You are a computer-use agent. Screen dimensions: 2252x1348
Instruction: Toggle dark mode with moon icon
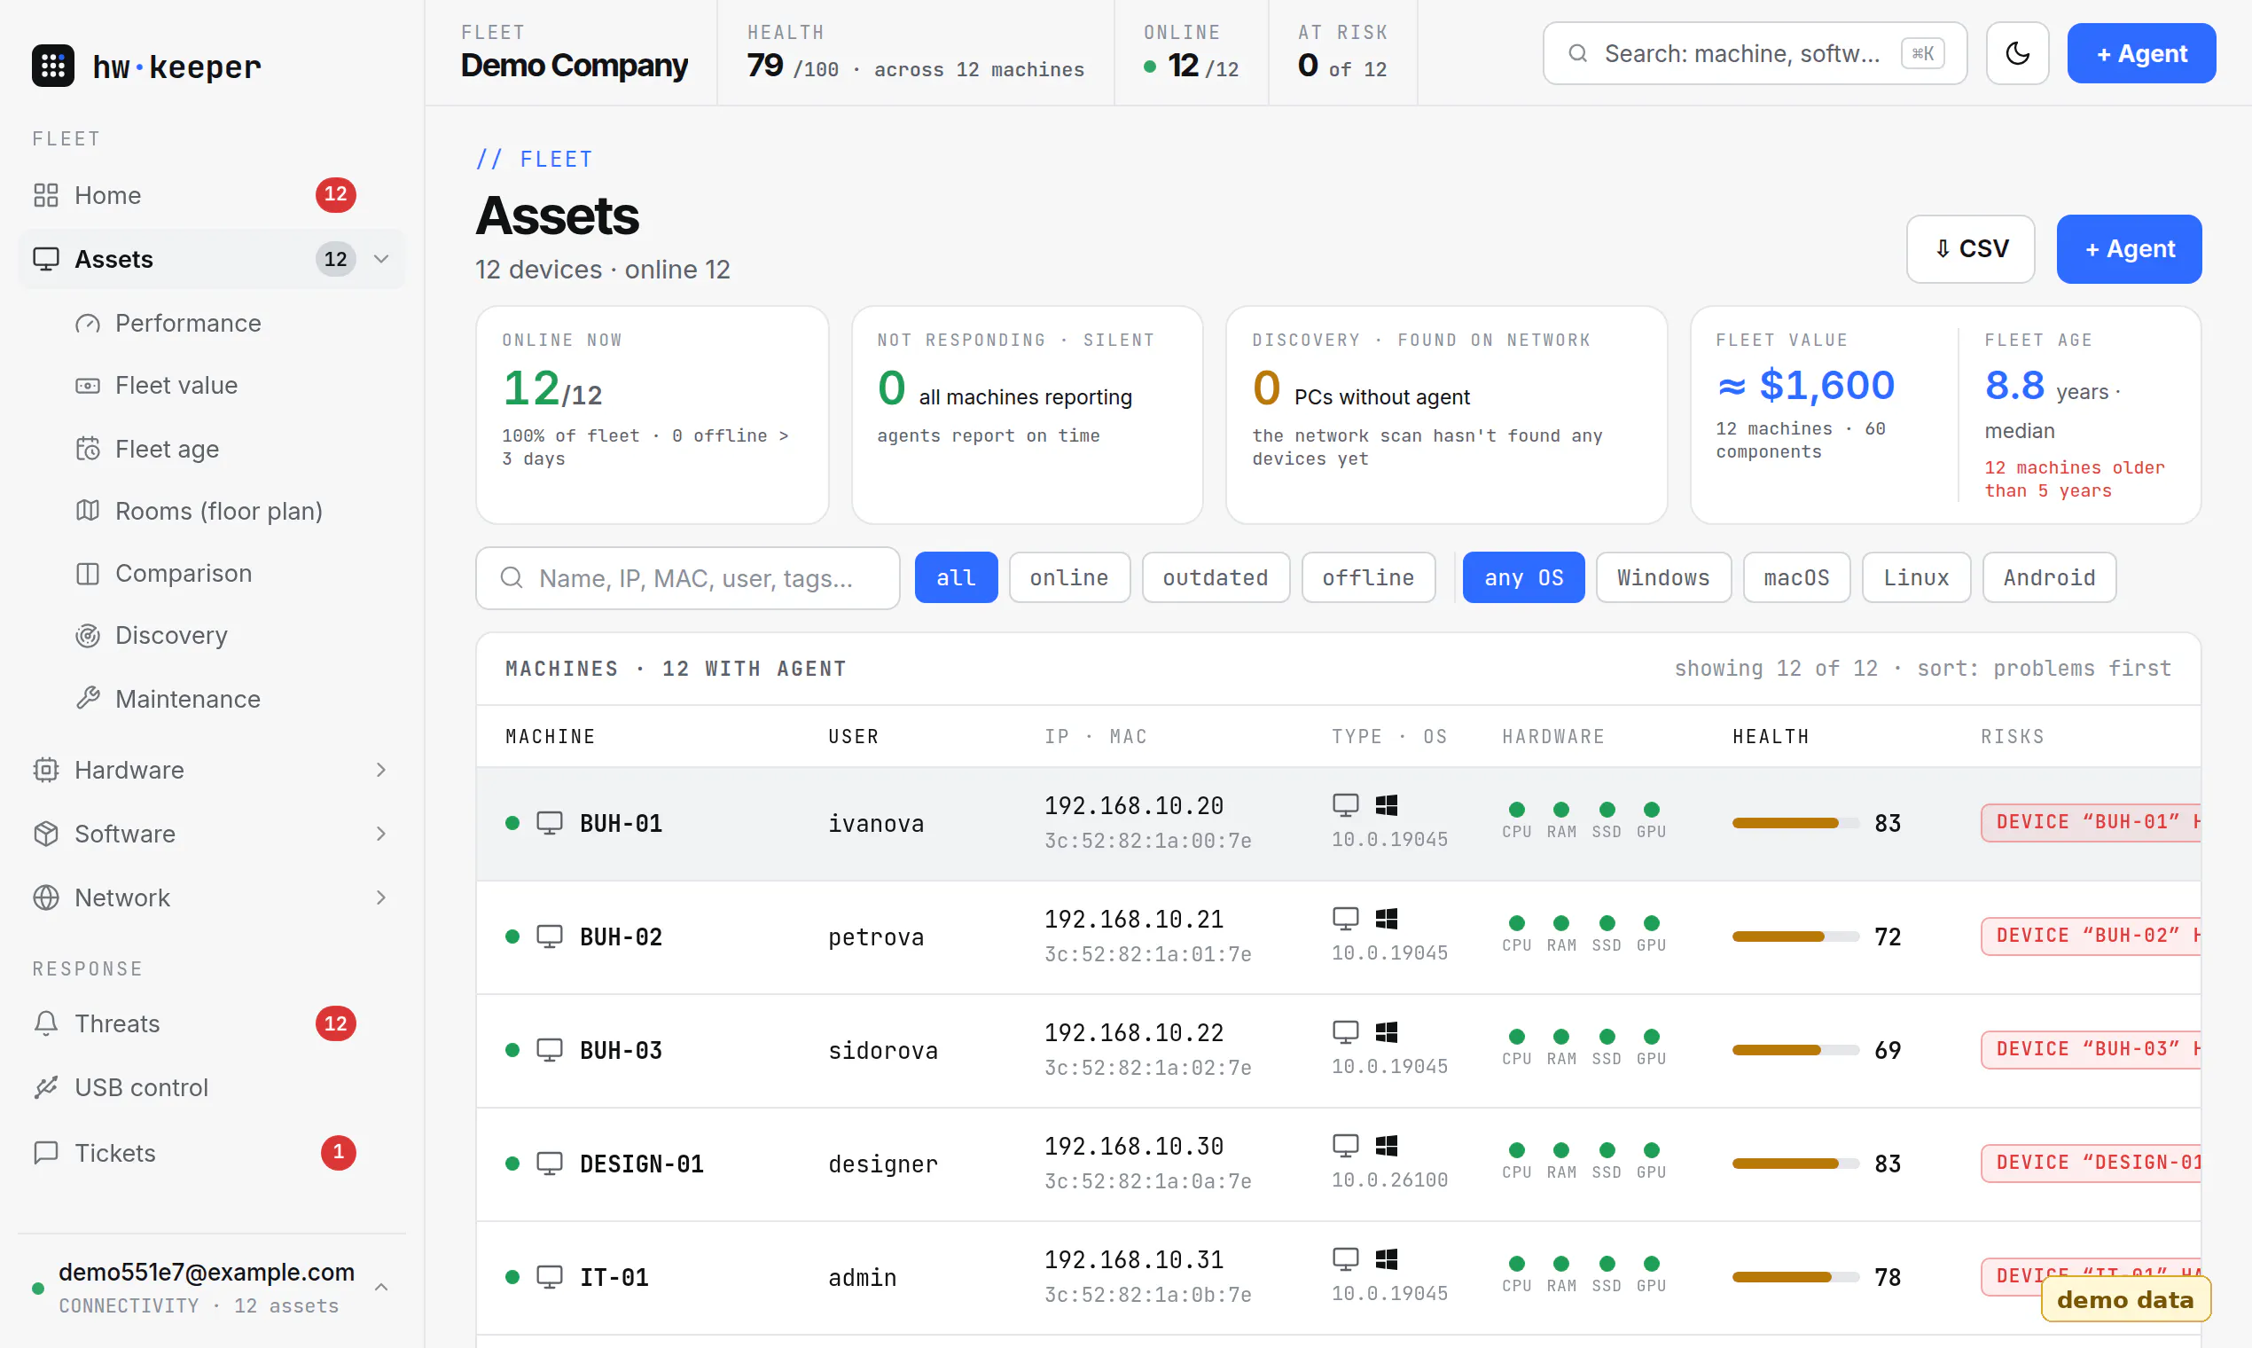pyautogui.click(x=2016, y=53)
